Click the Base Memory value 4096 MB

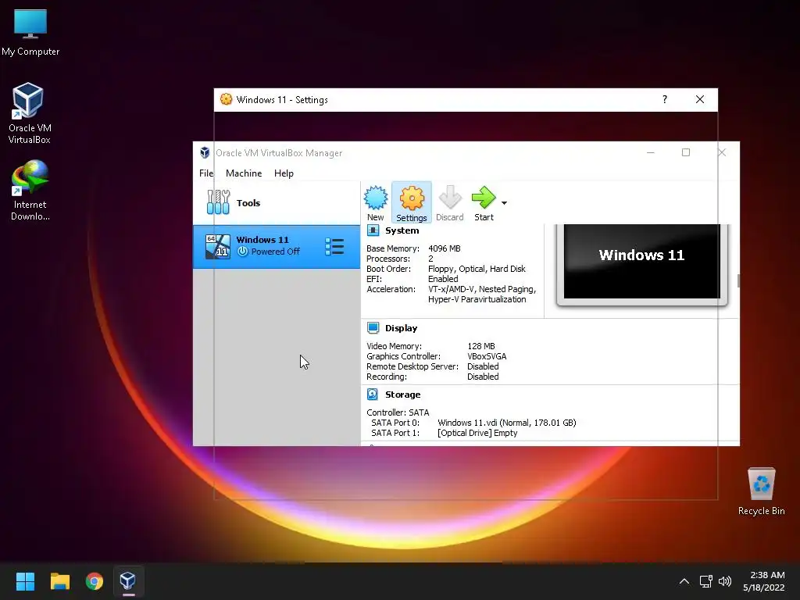tap(445, 248)
